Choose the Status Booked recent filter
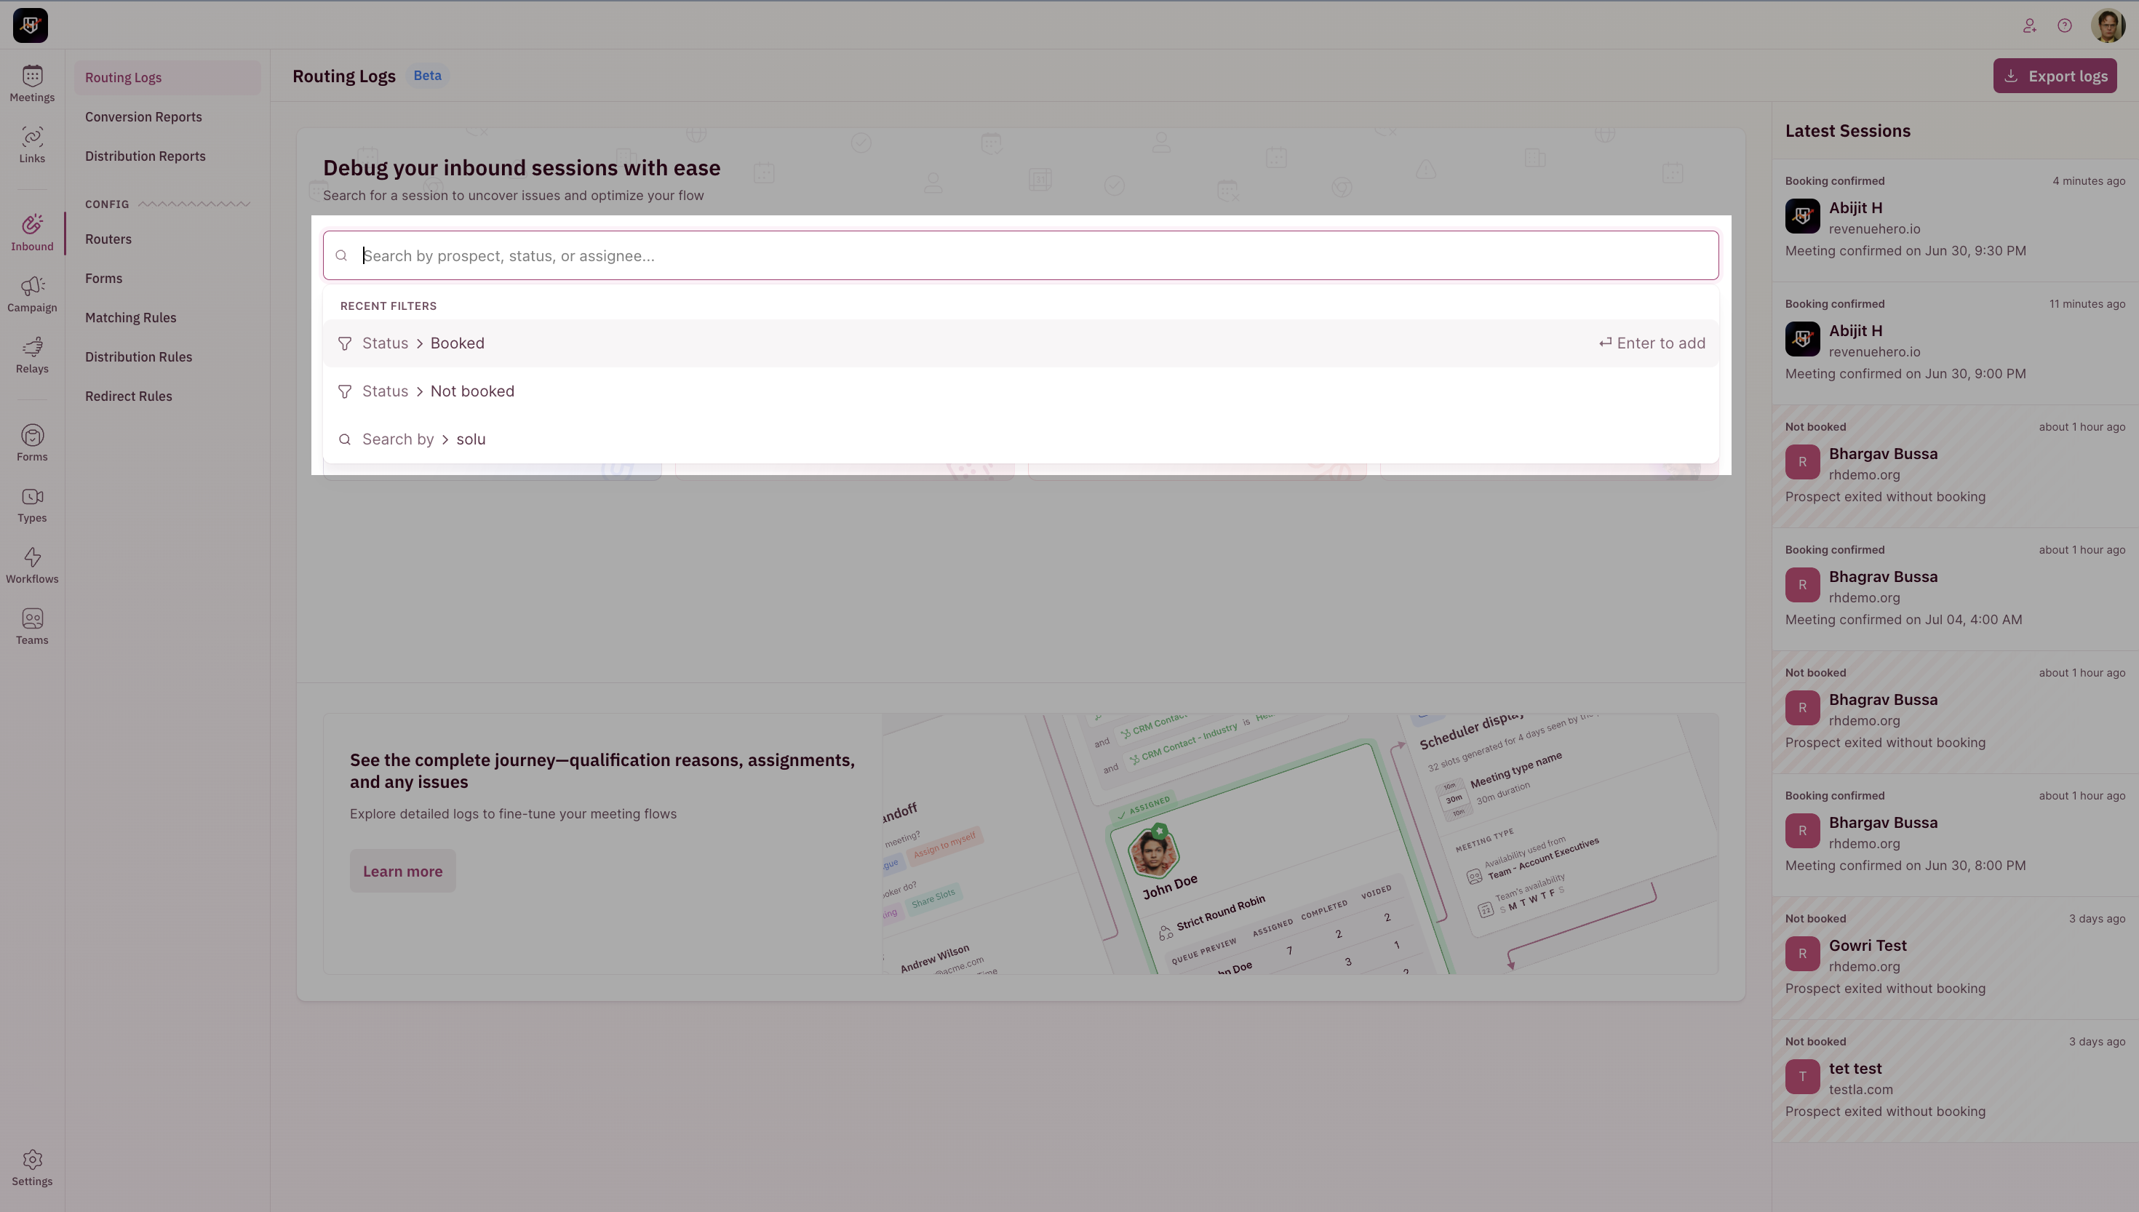The width and height of the screenshot is (2139, 1212). click(x=1021, y=343)
